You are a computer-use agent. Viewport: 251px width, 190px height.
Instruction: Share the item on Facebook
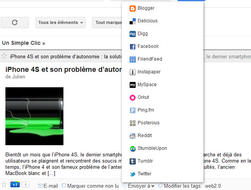point(163,46)
